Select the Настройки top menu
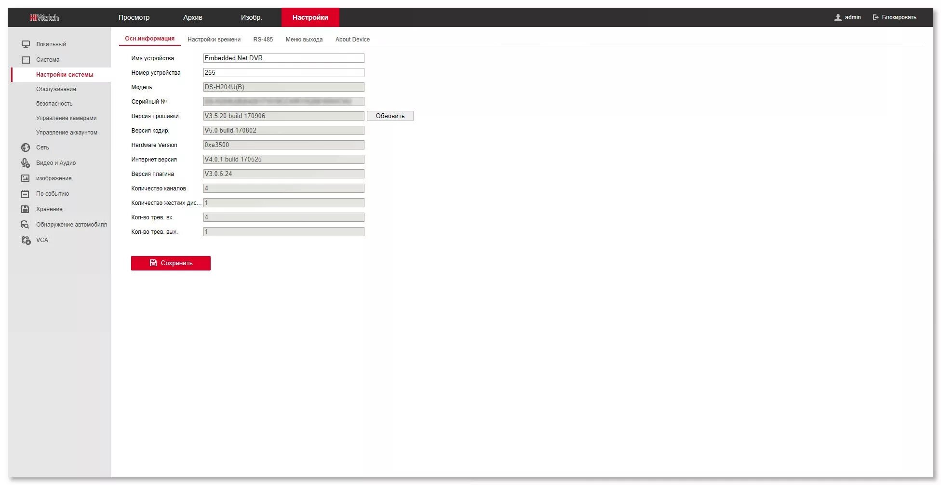The image size is (941, 485). point(310,17)
